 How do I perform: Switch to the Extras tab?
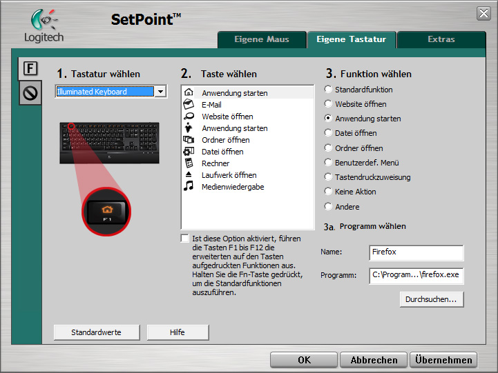pos(441,39)
